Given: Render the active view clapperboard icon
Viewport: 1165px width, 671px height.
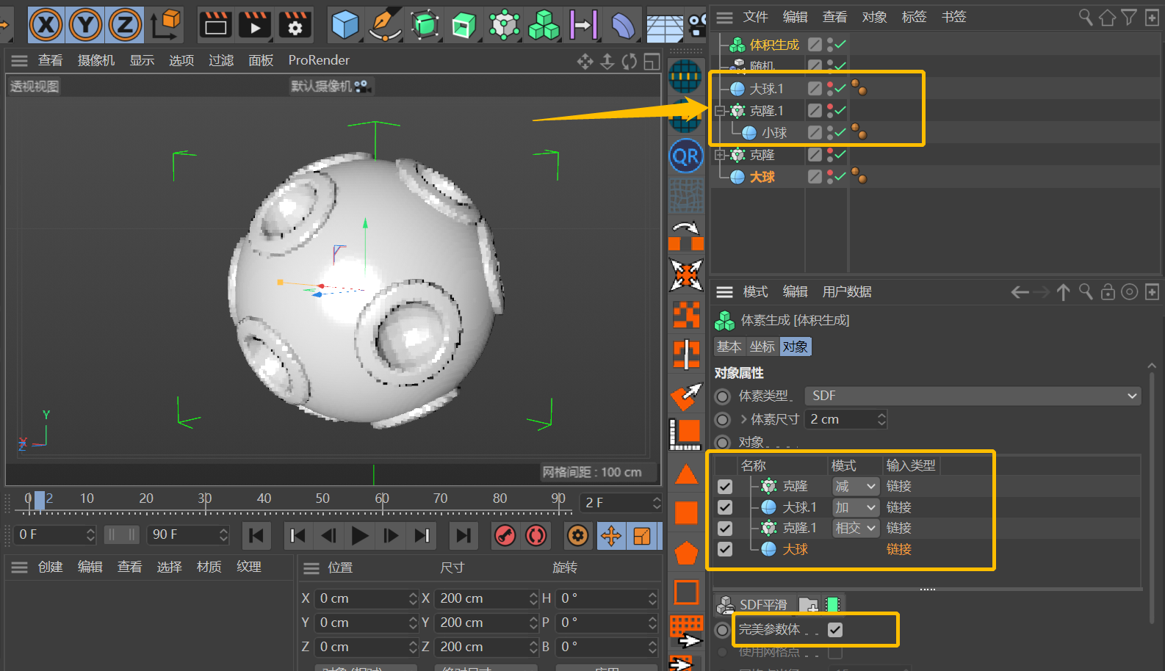Looking at the screenshot, I should (x=215, y=25).
